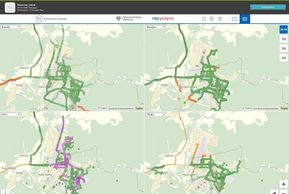Zoom in with the plus button
Image resolution: width=289 pixels, height=194 pixels.
pyautogui.click(x=284, y=184)
